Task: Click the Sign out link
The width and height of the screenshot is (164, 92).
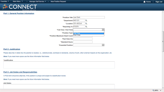Action: [x=159, y=2]
